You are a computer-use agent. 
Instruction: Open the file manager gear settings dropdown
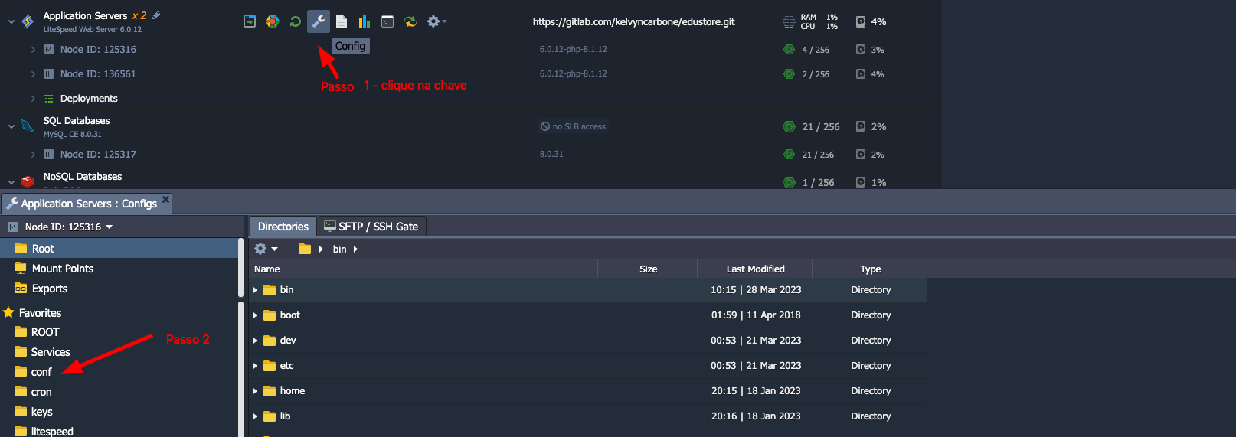click(x=266, y=249)
